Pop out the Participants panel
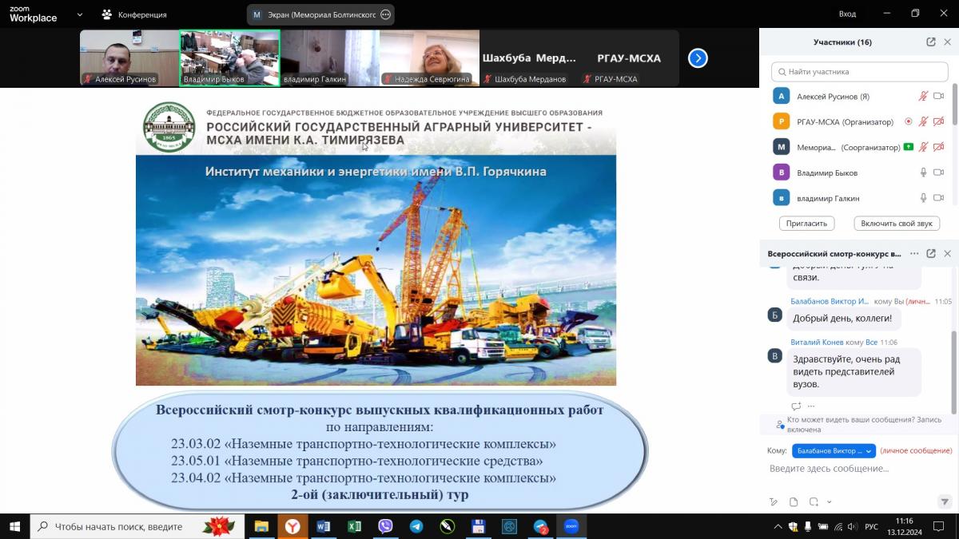 coord(931,42)
